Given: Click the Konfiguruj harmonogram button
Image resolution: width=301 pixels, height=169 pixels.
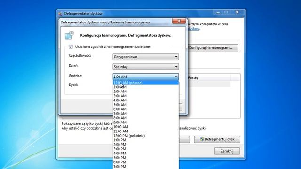Looking at the screenshot, I should coord(213,48).
